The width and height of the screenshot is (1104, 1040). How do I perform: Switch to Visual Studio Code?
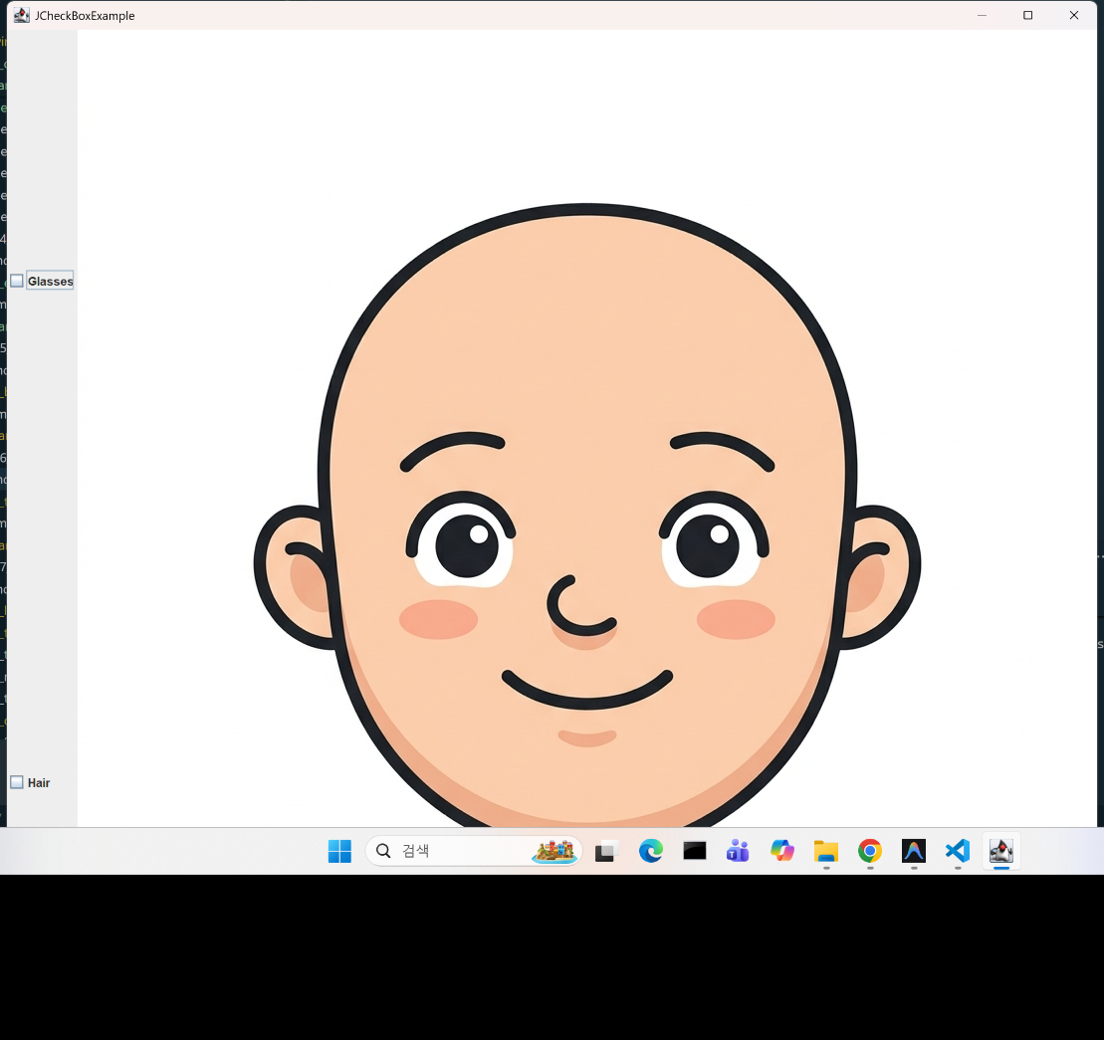(958, 852)
